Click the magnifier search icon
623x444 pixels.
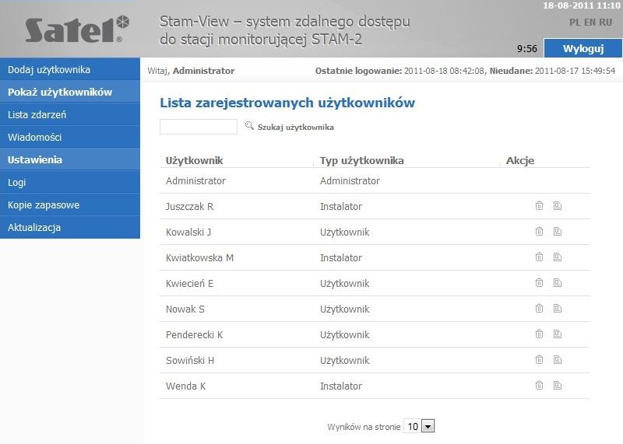point(249,126)
